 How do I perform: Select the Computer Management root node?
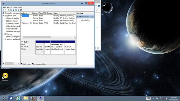pyautogui.click(x=12, y=13)
